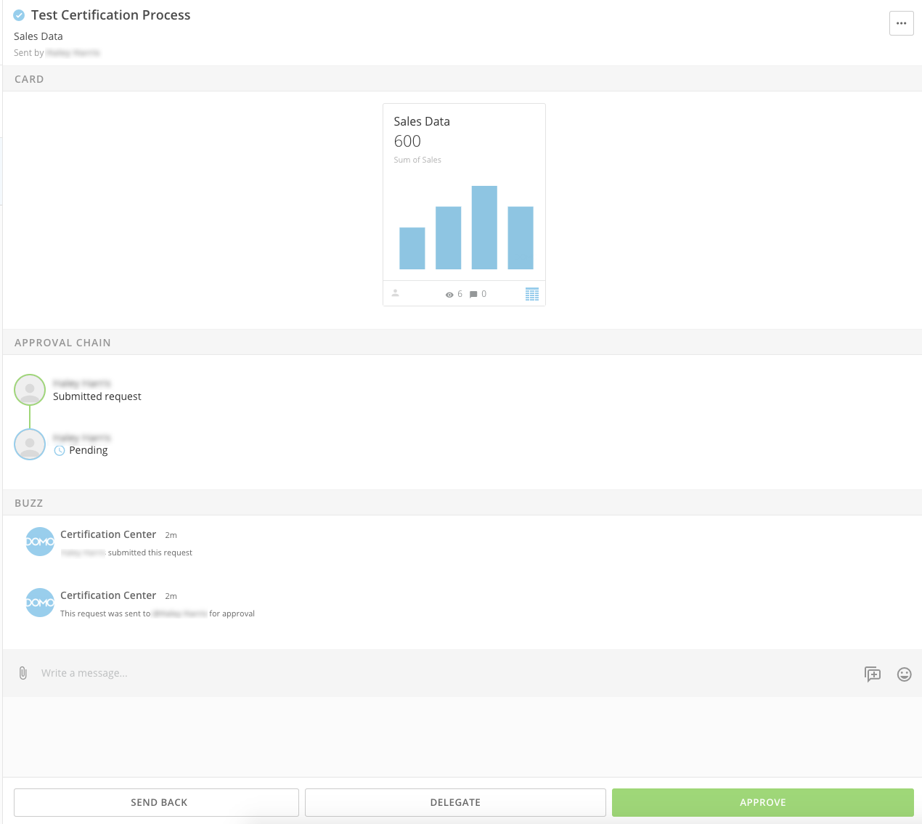The width and height of the screenshot is (922, 824).
Task: Click the person icon on the card footer
Action: [x=396, y=293]
